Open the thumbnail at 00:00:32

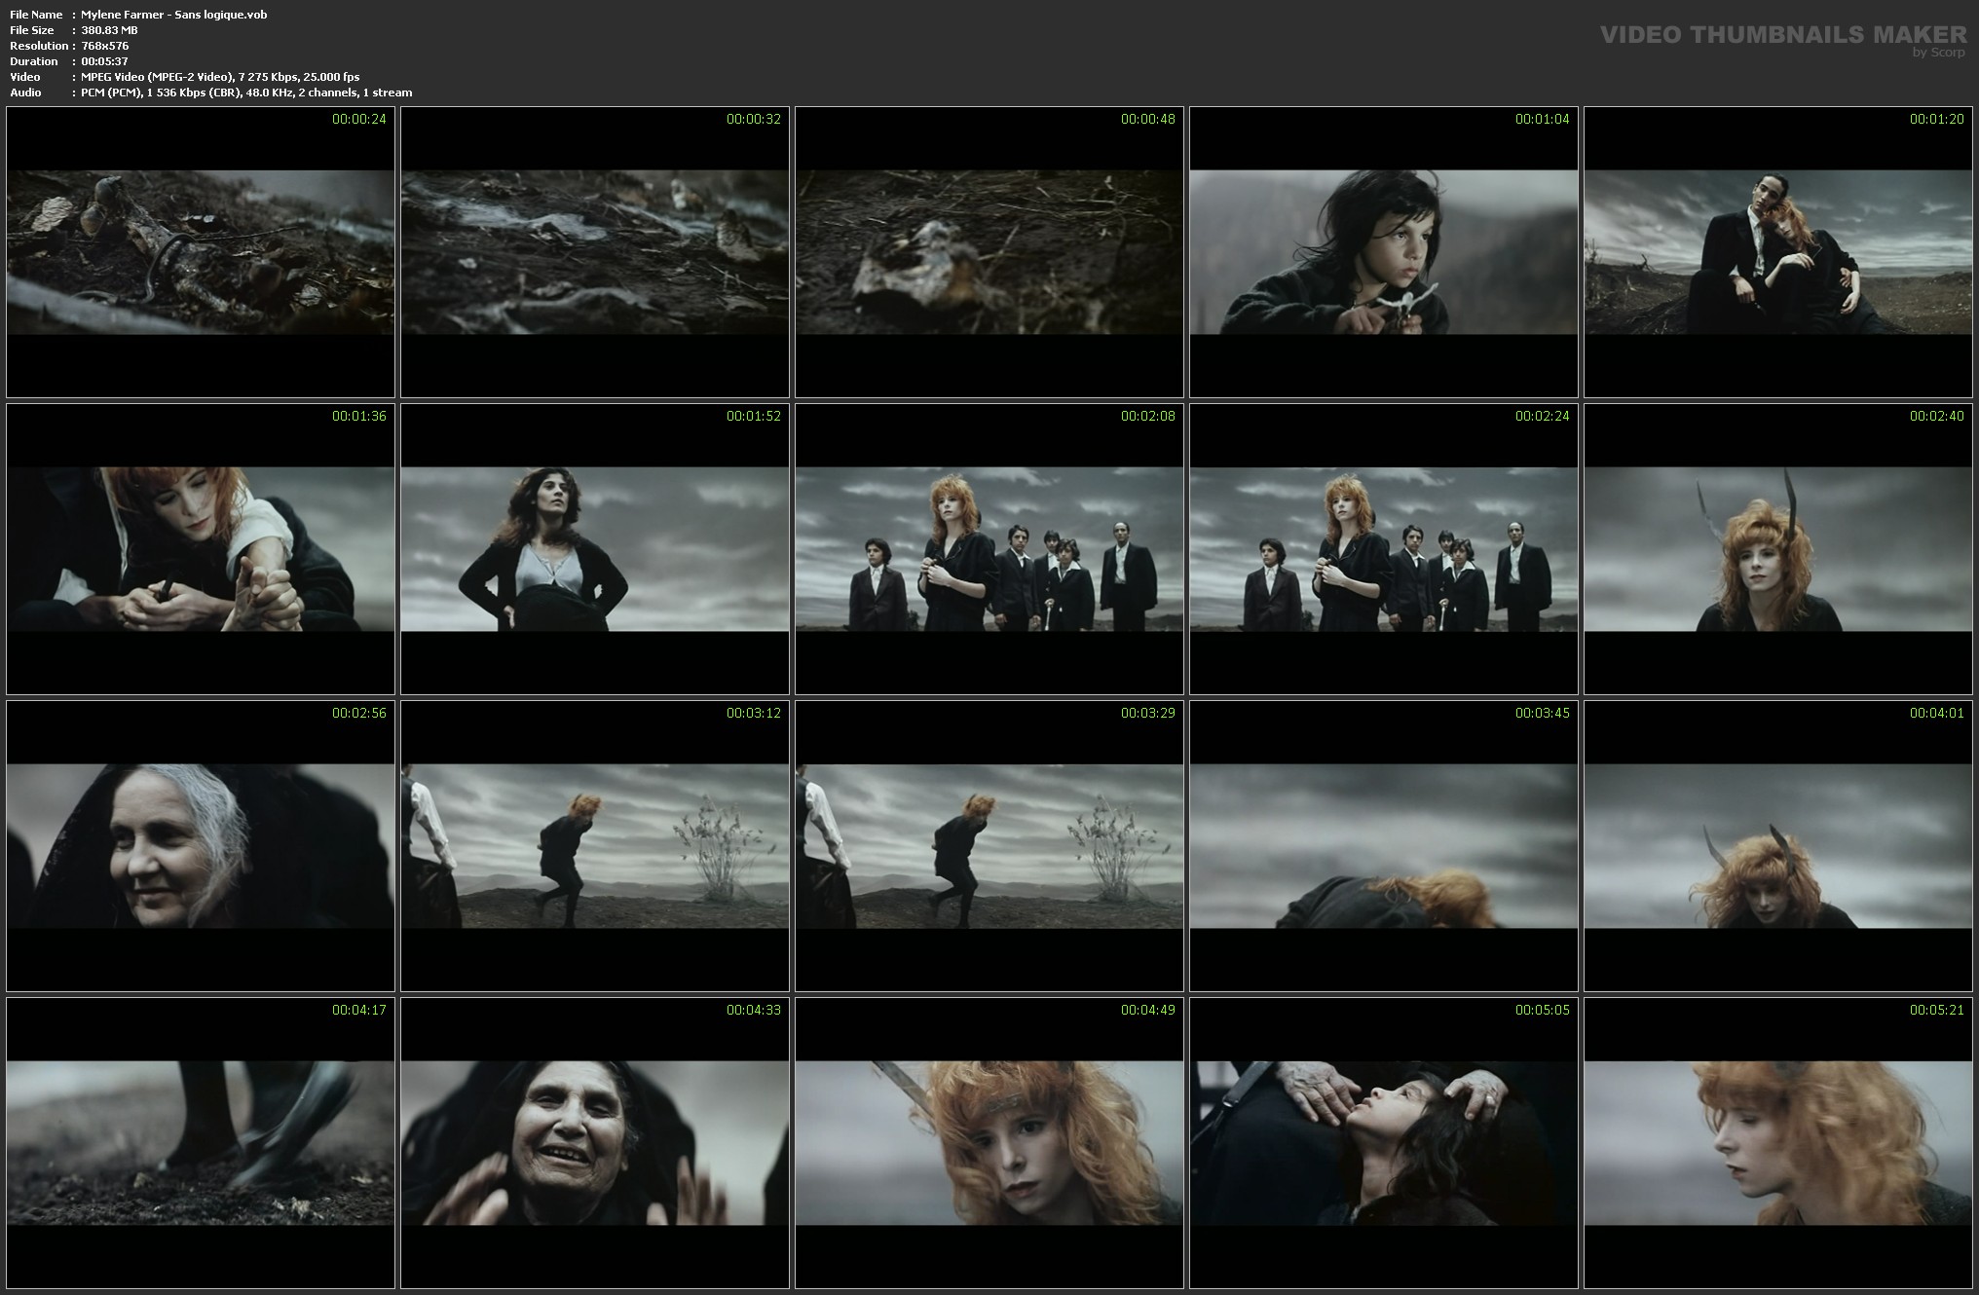[595, 252]
